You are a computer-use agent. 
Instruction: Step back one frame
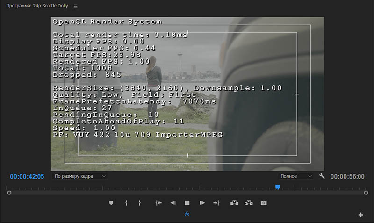(x=173, y=203)
